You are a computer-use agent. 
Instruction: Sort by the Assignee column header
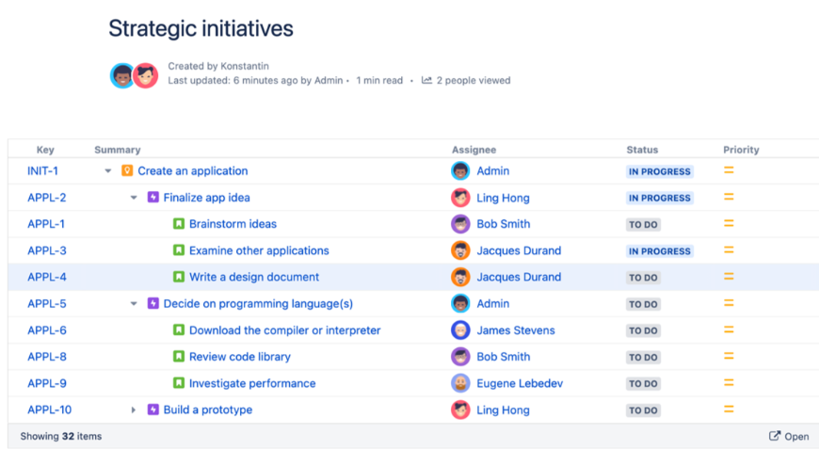pyautogui.click(x=474, y=150)
